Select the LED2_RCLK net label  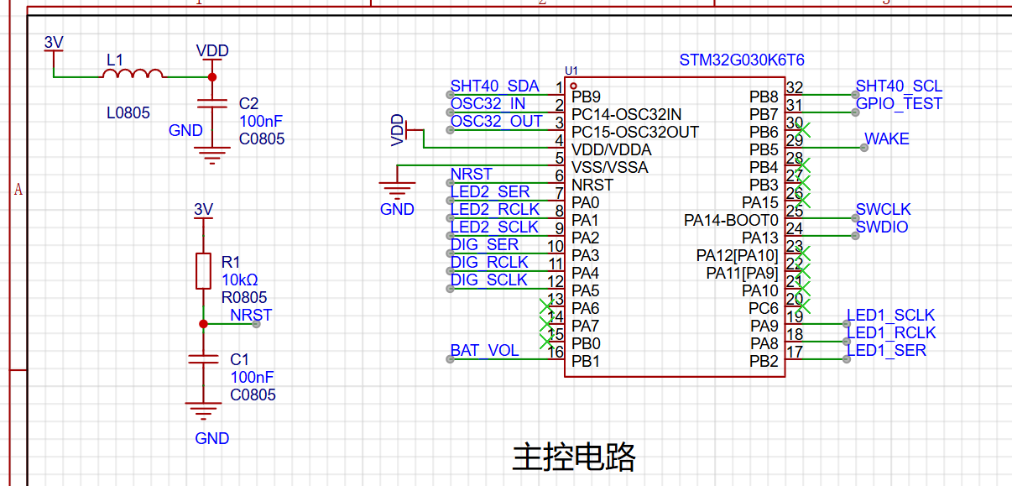click(x=494, y=209)
